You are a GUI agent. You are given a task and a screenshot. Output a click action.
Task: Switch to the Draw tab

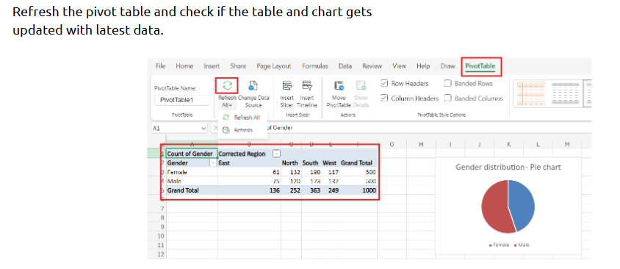(x=447, y=66)
